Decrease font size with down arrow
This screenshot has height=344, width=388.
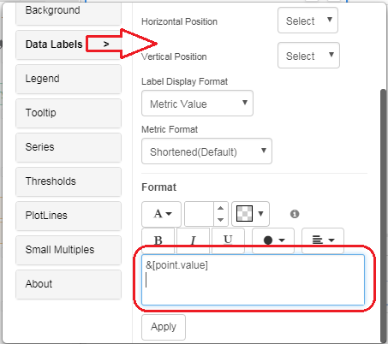221,220
